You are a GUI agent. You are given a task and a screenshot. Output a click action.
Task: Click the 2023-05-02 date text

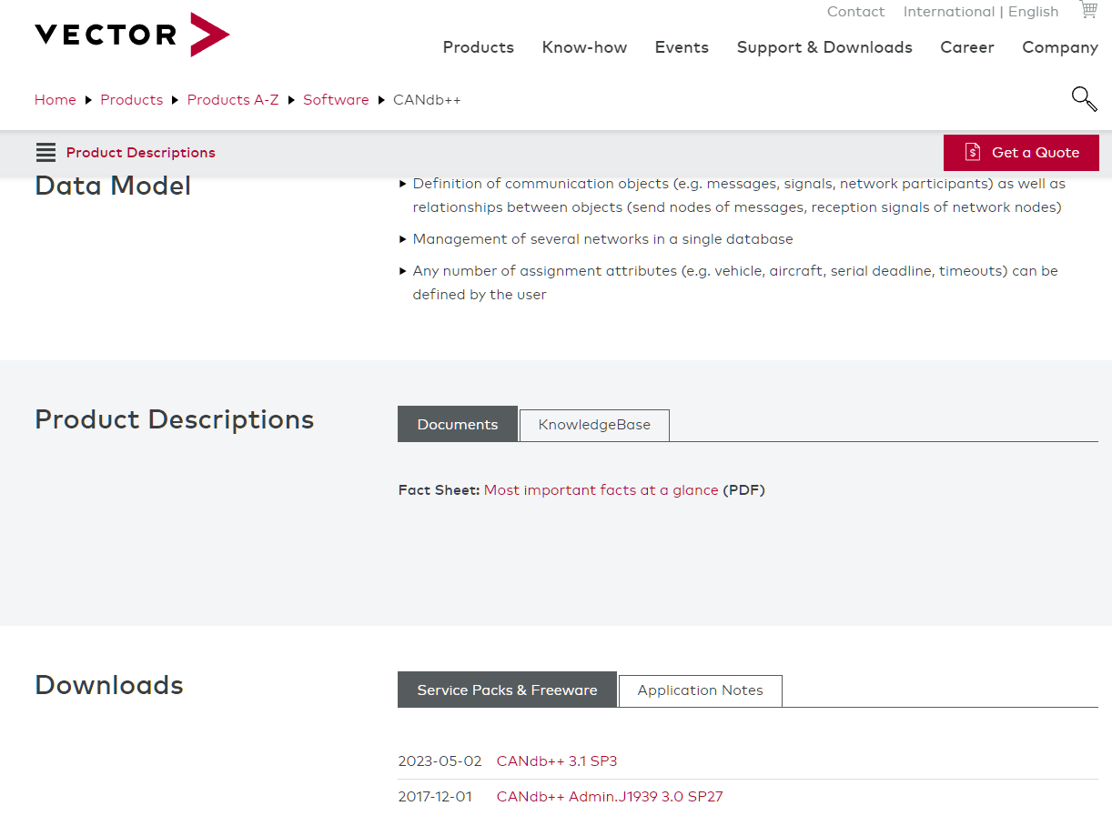point(440,761)
